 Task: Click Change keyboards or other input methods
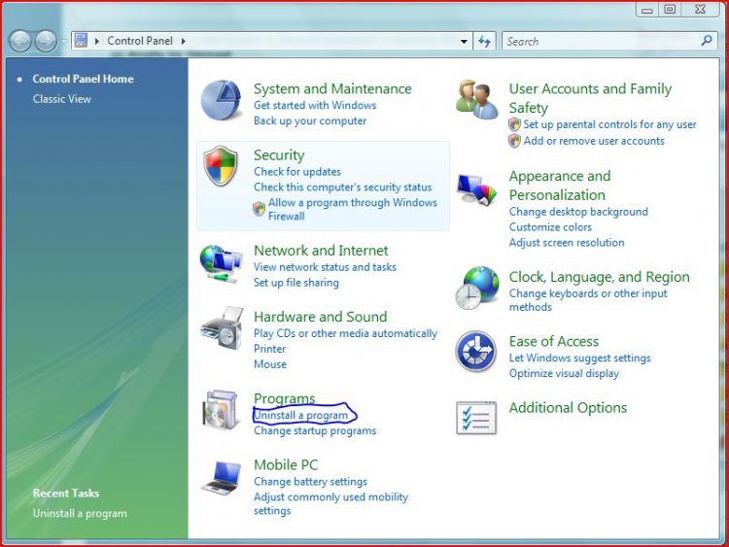(x=588, y=300)
